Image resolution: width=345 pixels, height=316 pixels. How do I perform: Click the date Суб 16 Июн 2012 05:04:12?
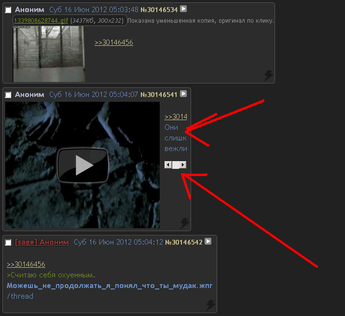click(118, 243)
